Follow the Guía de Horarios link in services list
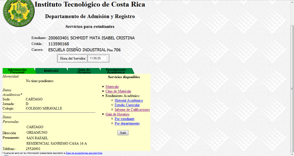 (117, 114)
